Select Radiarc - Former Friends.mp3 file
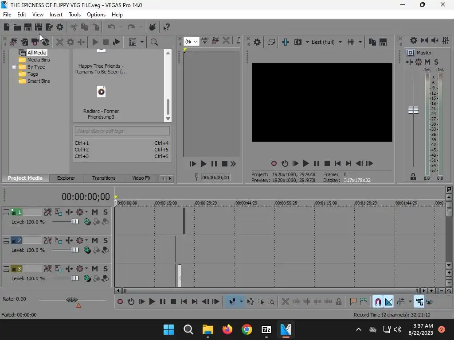 coord(101,103)
